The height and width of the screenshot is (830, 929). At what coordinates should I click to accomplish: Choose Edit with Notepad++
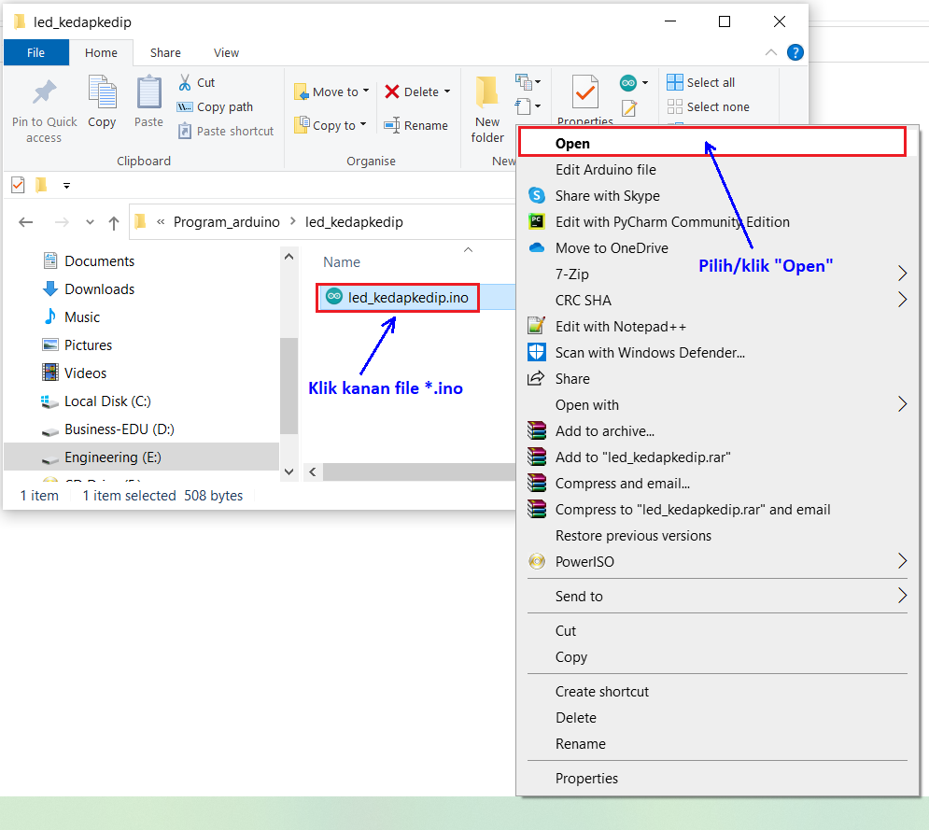click(x=717, y=327)
